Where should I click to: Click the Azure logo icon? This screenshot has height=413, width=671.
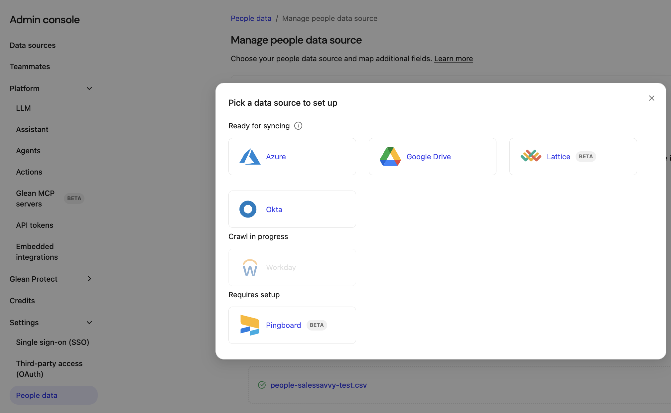click(x=250, y=157)
